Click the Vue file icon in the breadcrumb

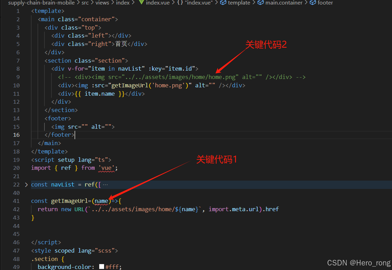pos(141,2)
